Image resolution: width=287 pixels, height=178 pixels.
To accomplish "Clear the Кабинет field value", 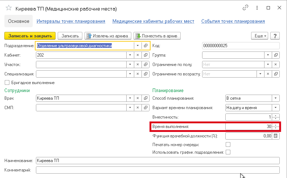I will tap(138, 55).
